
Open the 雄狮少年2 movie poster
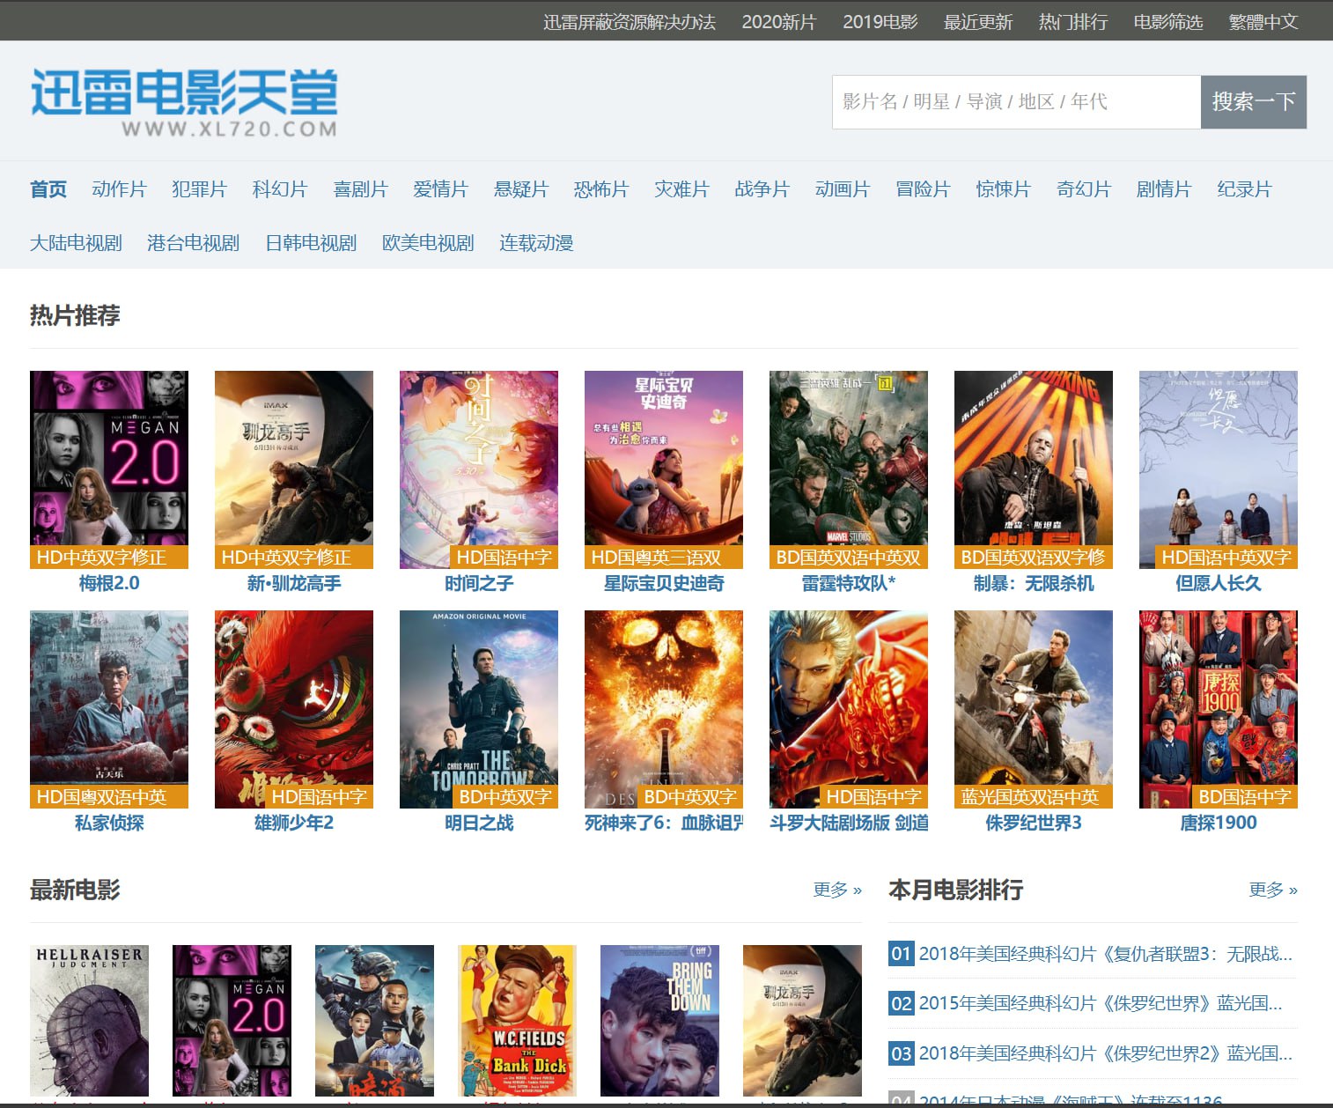coord(294,709)
